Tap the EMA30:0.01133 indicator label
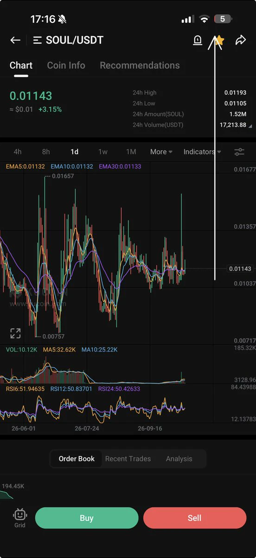The image size is (256, 558). (120, 166)
